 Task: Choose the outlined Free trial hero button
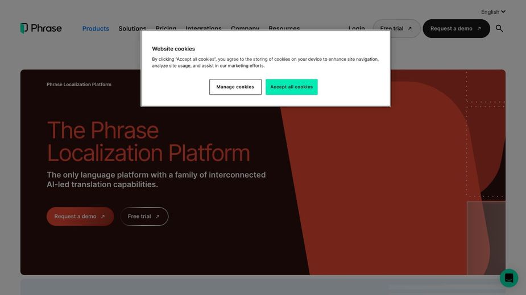[144, 216]
